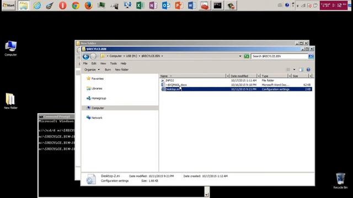Screen dimensions: 353x198
Task: Click the New folder toolbar button
Action: tap(121, 70)
